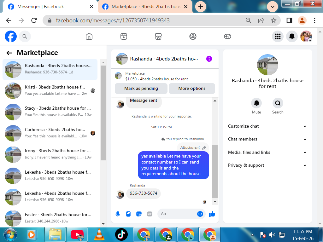This screenshot has width=323, height=242.
Task: Expand Media, files and links section
Action: [x=267, y=153]
